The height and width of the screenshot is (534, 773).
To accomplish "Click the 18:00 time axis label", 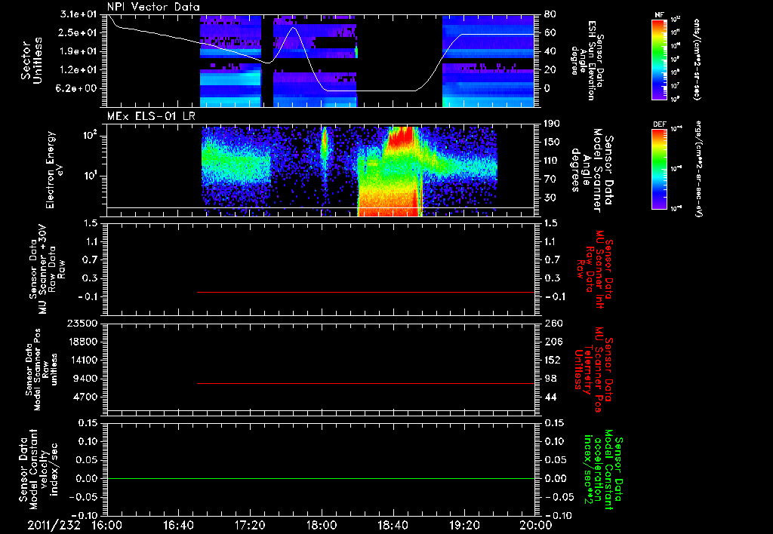I will [x=322, y=525].
